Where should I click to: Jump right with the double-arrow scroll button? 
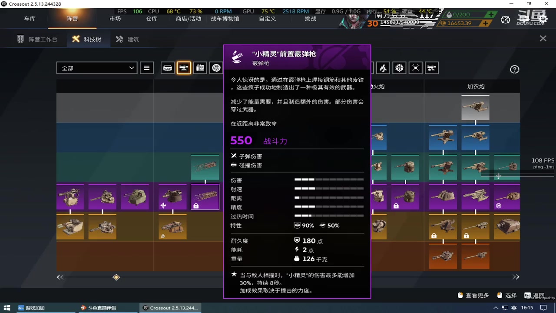(x=516, y=277)
